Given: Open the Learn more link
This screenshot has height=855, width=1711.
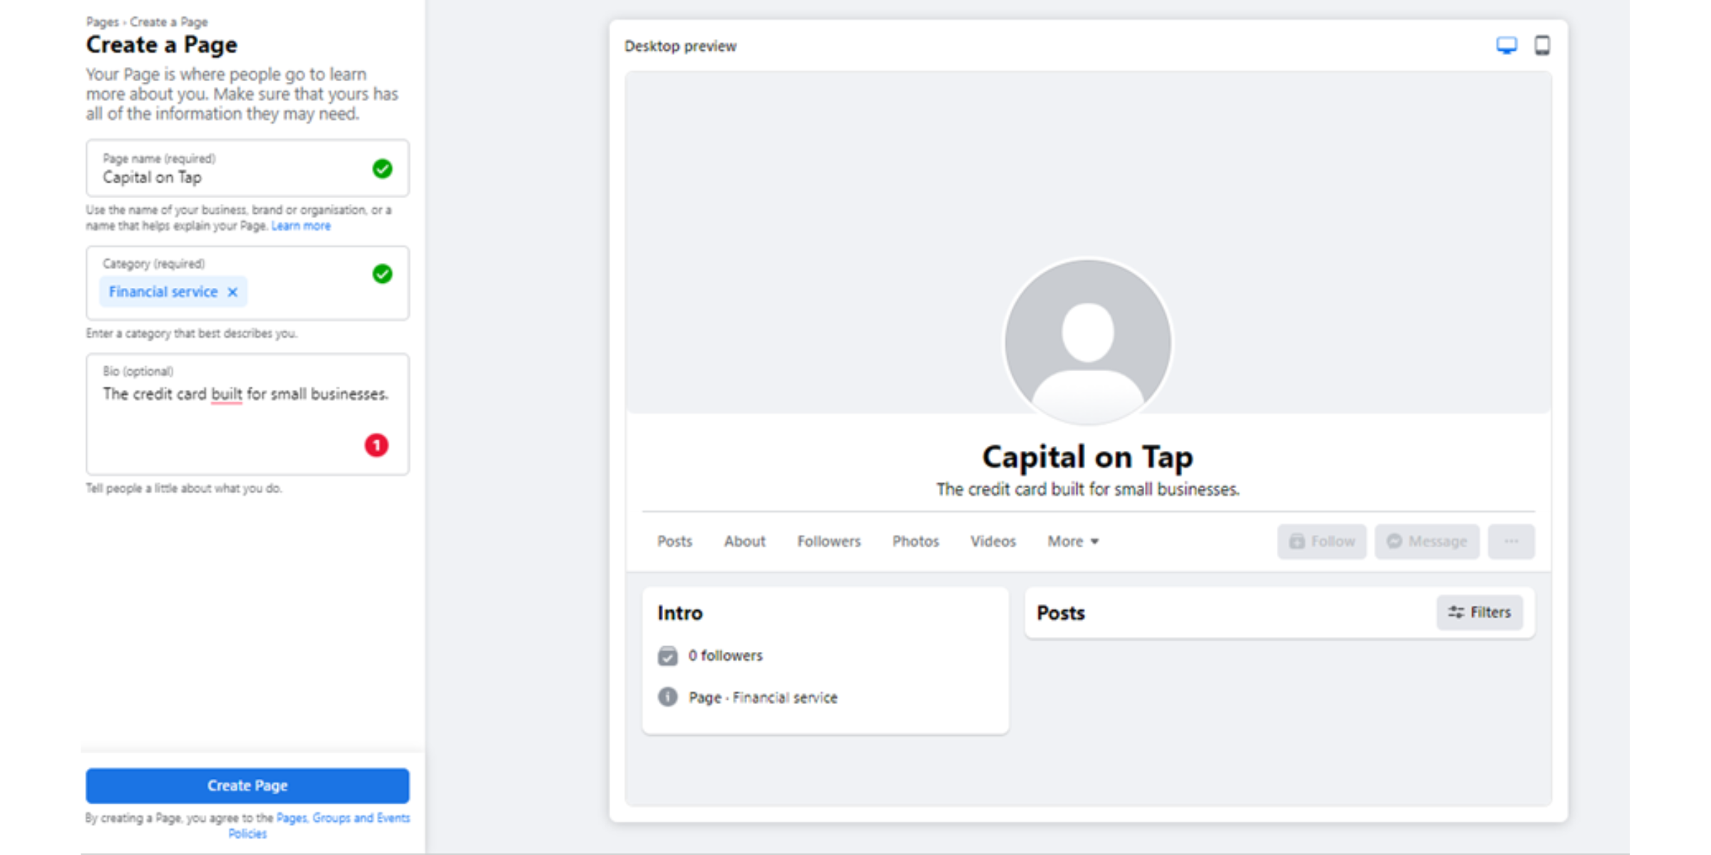Looking at the screenshot, I should pyautogui.click(x=301, y=225).
